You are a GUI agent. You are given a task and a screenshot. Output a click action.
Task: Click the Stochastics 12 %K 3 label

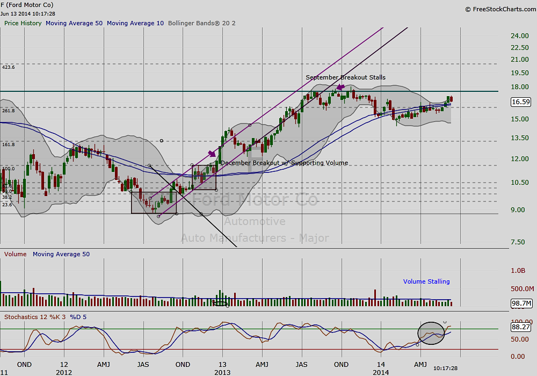[35, 317]
